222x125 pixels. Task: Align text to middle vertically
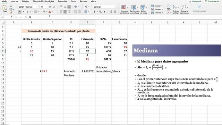(65, 7)
